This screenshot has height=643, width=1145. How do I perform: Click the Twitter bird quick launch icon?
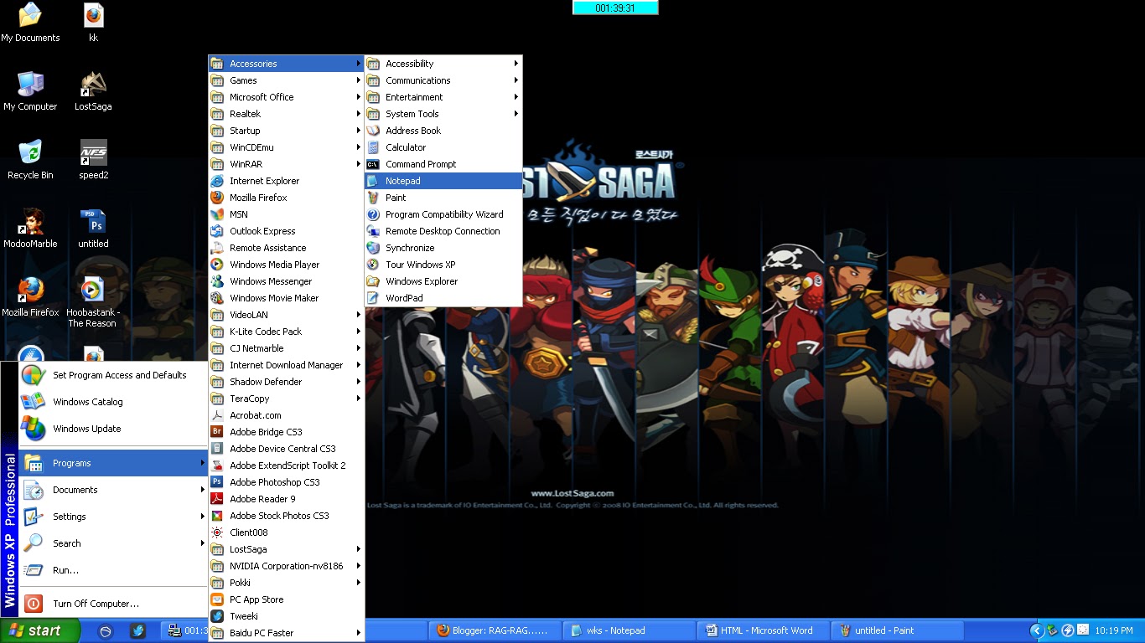138,630
